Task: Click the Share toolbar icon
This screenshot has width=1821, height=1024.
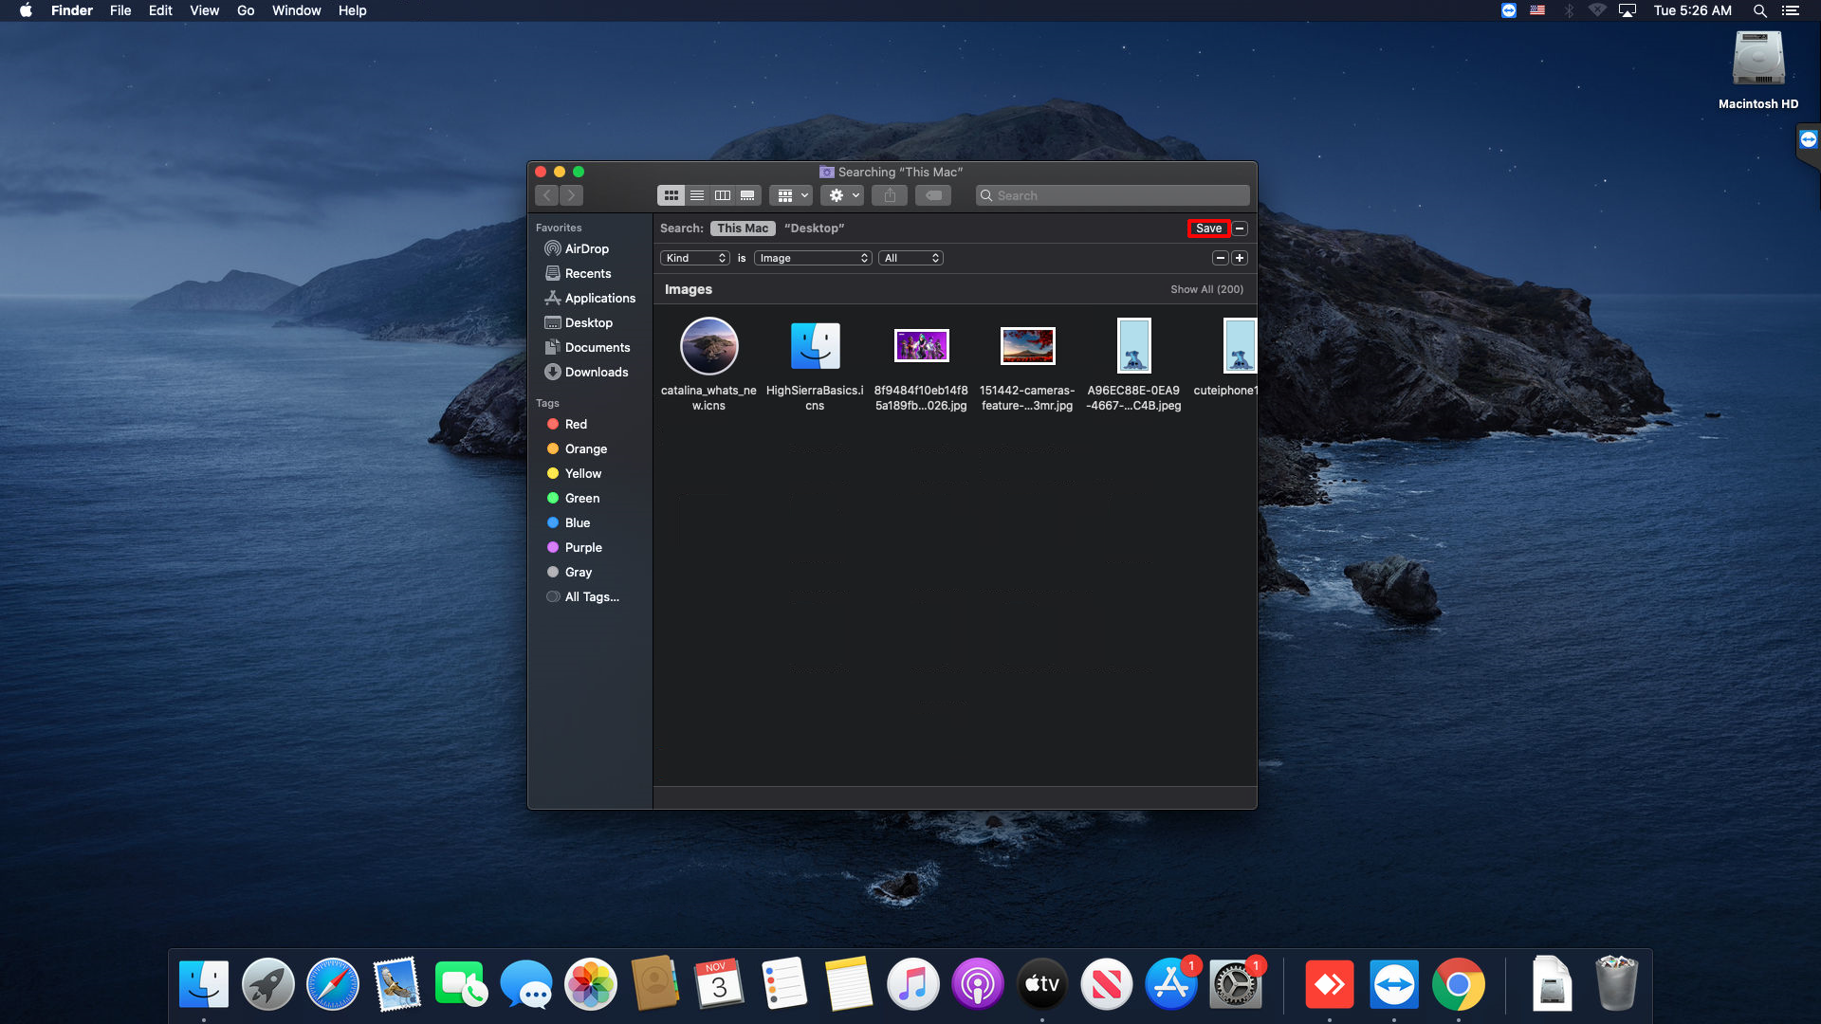Action: pos(890,195)
